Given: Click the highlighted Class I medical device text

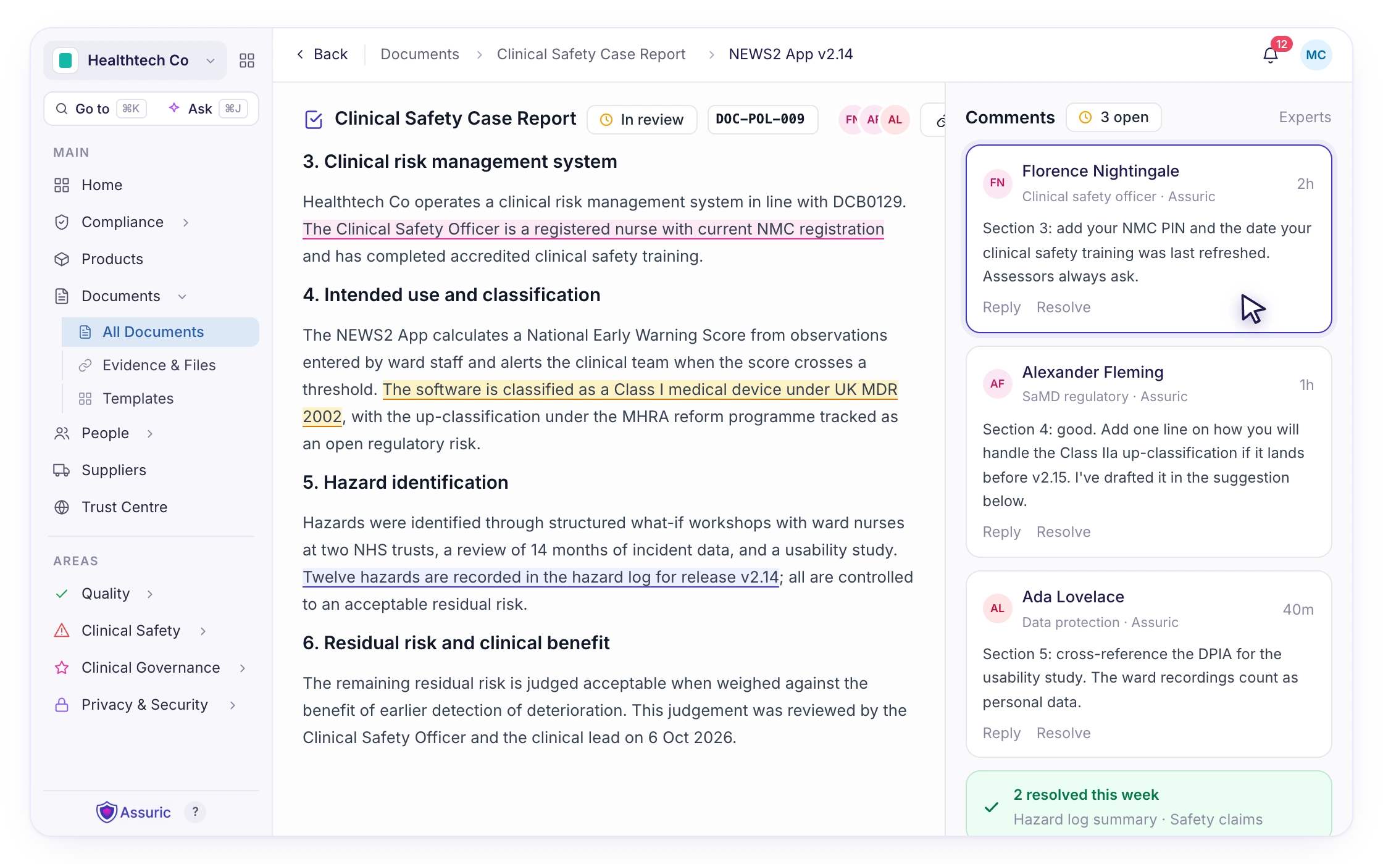Looking at the screenshot, I should pyautogui.click(x=640, y=389).
